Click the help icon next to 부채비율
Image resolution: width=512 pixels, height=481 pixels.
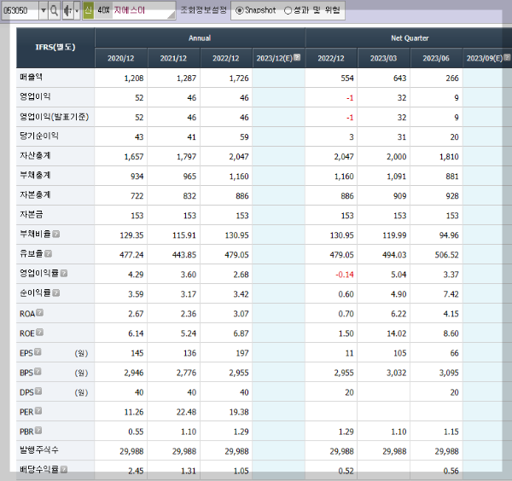pyautogui.click(x=56, y=234)
